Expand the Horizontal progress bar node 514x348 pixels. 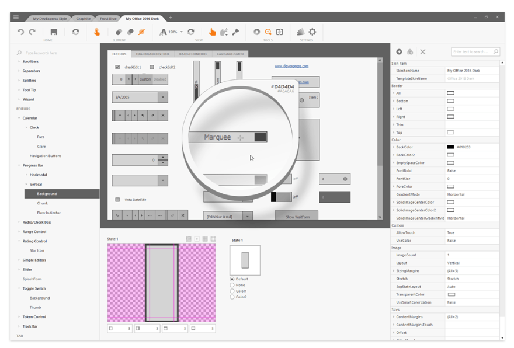pos(26,175)
